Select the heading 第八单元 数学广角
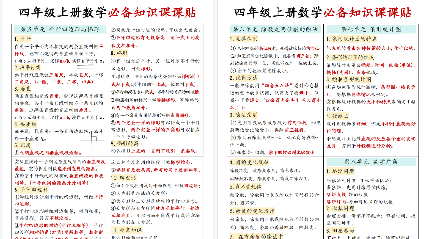 click(371, 162)
